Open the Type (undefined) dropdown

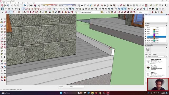click(x=90, y=12)
